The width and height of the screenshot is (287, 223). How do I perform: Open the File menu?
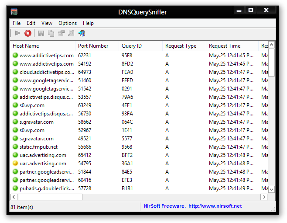(17, 23)
